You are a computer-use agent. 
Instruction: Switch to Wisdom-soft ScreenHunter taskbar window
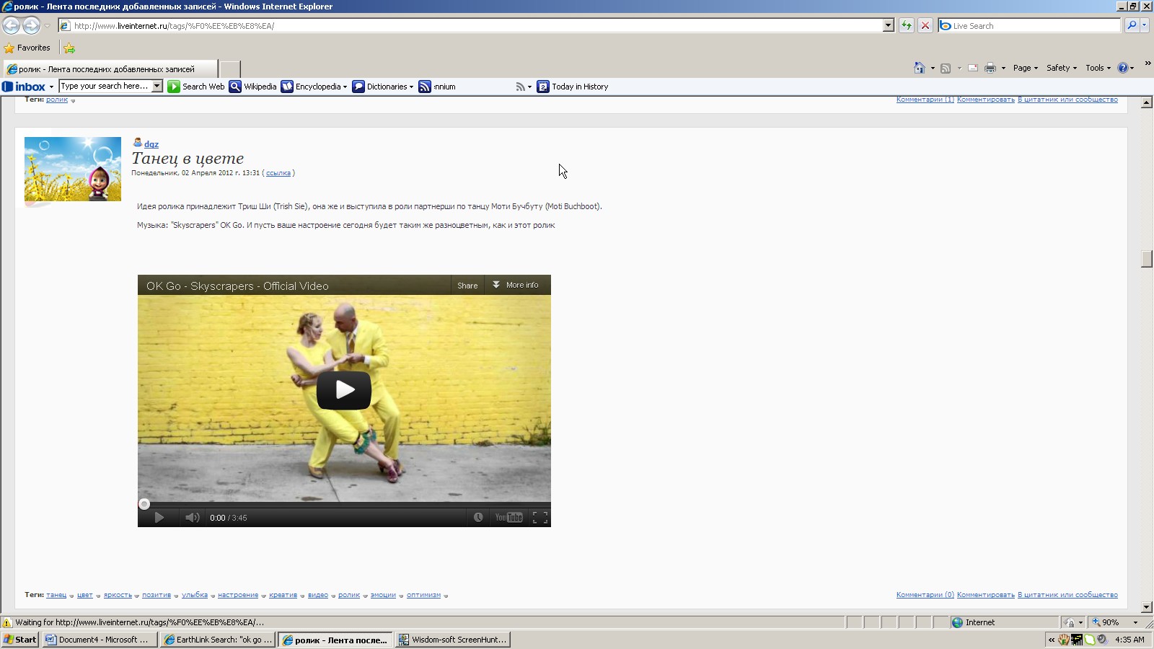pos(452,640)
